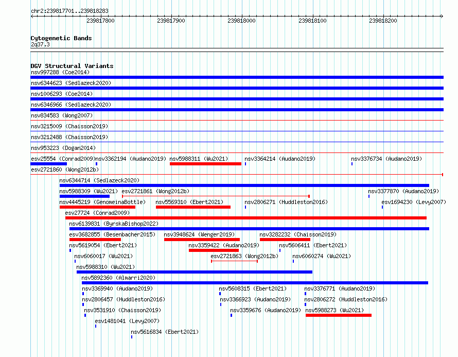The height and width of the screenshot is (357, 458).
Task: Click the nsv997288 (Coe2014) variant label
Action: point(60,72)
